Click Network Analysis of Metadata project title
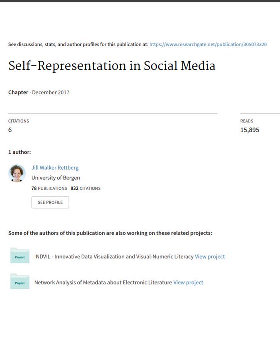The image size is (280, 341). [103, 282]
